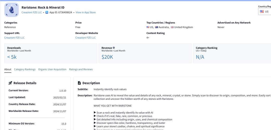Open the Support URL Creazioni FZE LLC link
Viewport: 271px width, 130px height.
[14, 38]
